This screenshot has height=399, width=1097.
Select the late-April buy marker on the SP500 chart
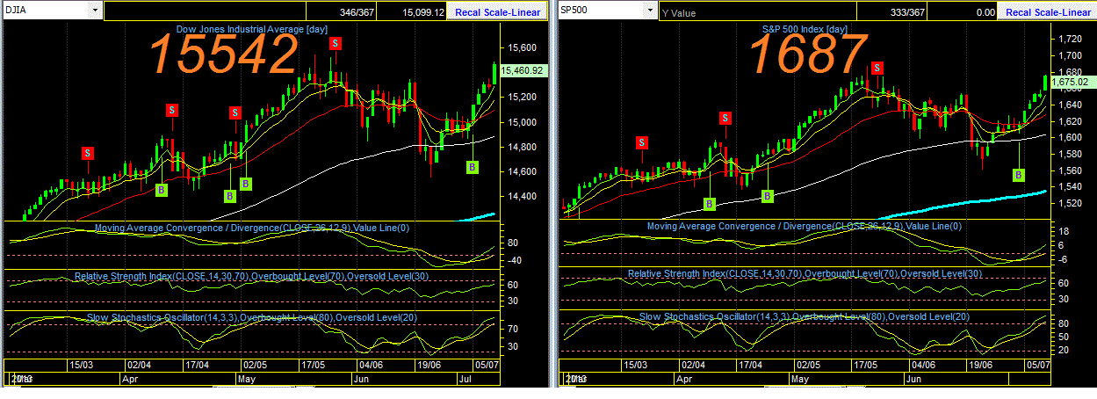(767, 195)
